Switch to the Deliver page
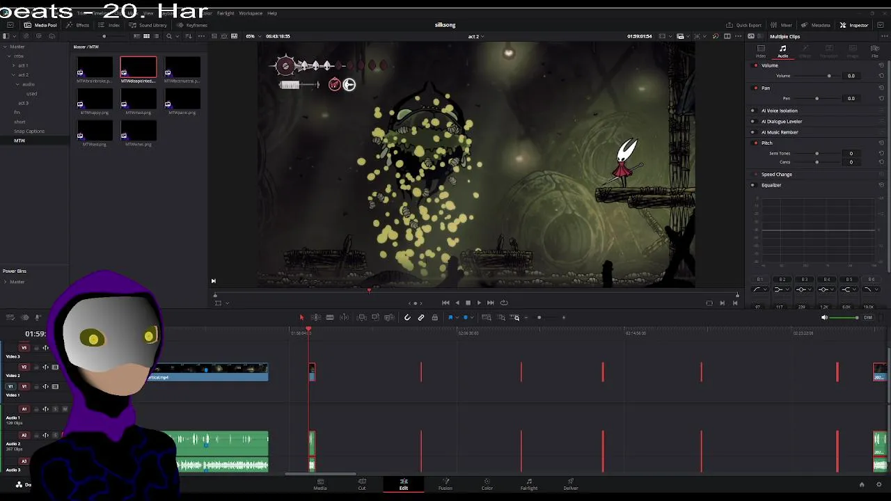The image size is (891, 501). tap(571, 484)
